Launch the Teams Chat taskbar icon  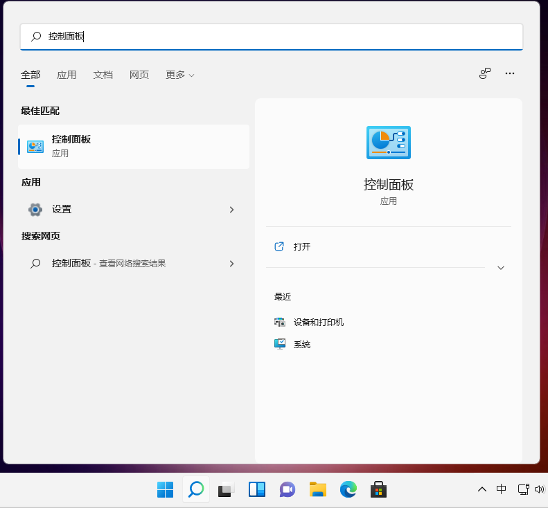coord(288,489)
